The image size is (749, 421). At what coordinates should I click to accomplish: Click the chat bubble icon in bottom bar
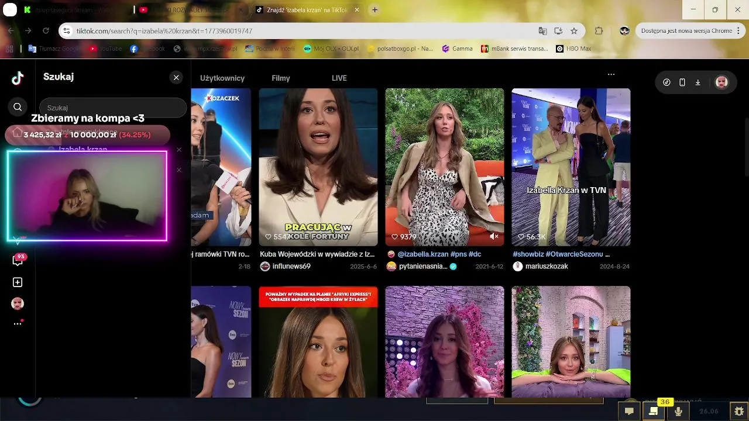click(629, 412)
